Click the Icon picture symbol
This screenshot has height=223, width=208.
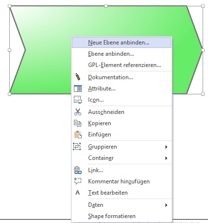pos(78,100)
